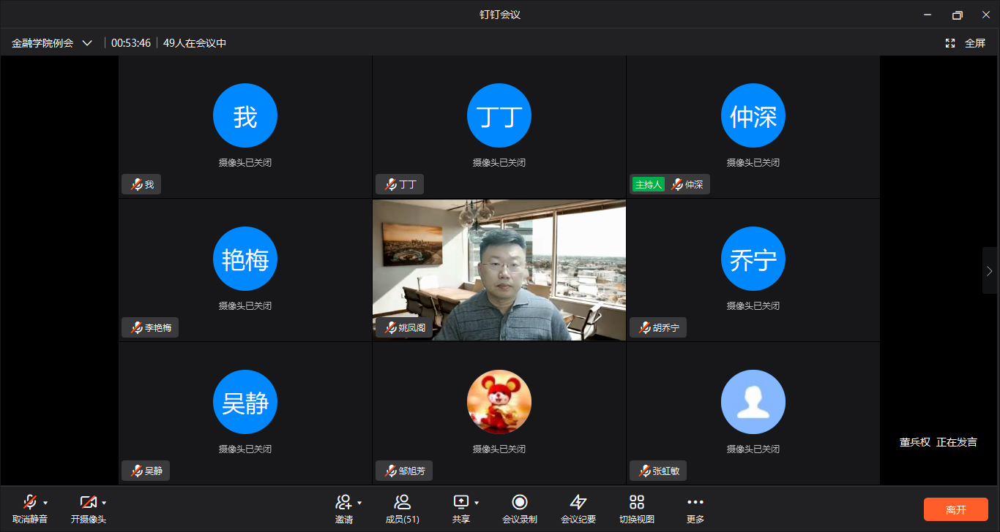
Task: Open the 成员(51) members list
Action: pos(402,502)
